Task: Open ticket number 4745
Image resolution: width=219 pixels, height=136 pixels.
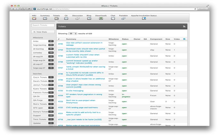Action: 61,44
